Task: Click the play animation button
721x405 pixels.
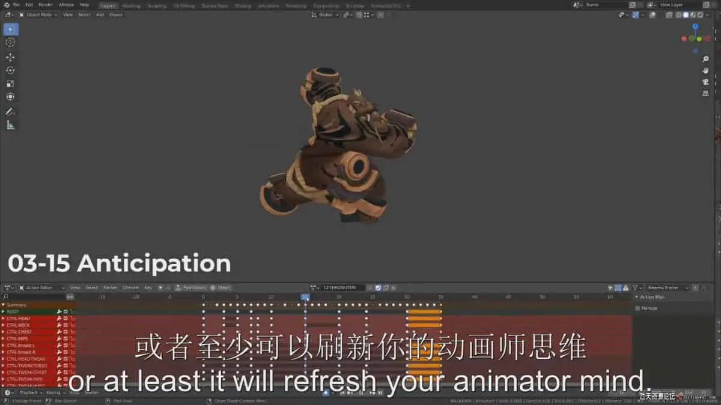Action: tap(362, 392)
